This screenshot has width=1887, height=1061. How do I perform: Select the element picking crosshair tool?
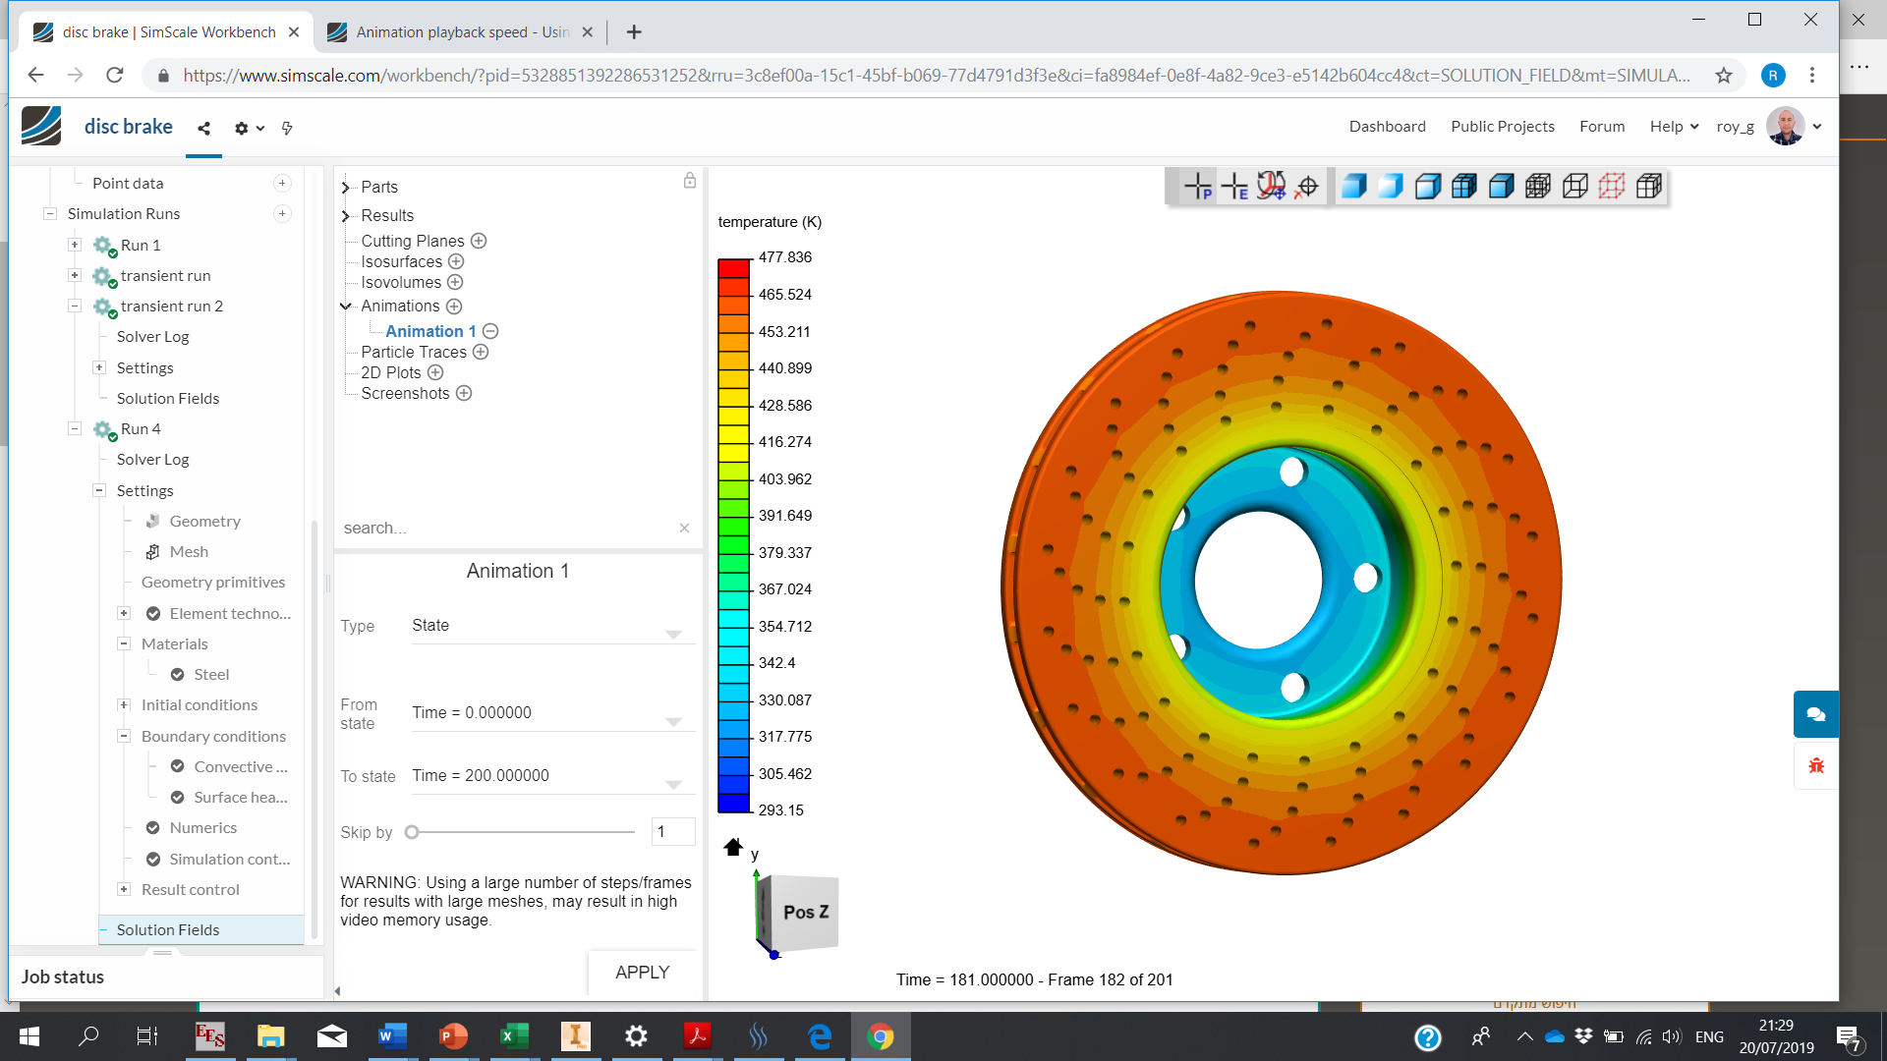pyautogui.click(x=1235, y=187)
